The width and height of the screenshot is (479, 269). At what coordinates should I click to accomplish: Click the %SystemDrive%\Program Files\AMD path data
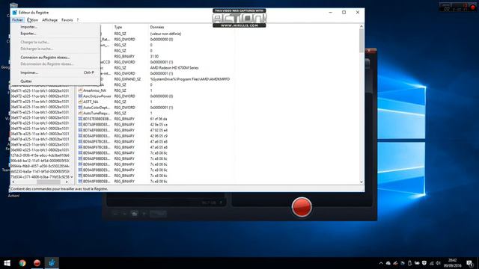pos(190,79)
